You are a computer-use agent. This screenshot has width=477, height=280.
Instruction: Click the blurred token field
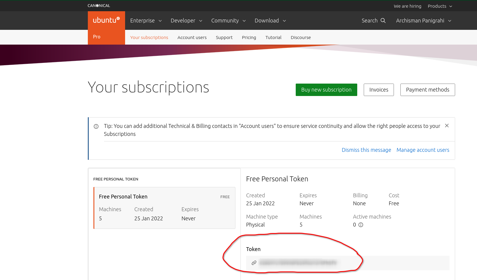point(298,263)
